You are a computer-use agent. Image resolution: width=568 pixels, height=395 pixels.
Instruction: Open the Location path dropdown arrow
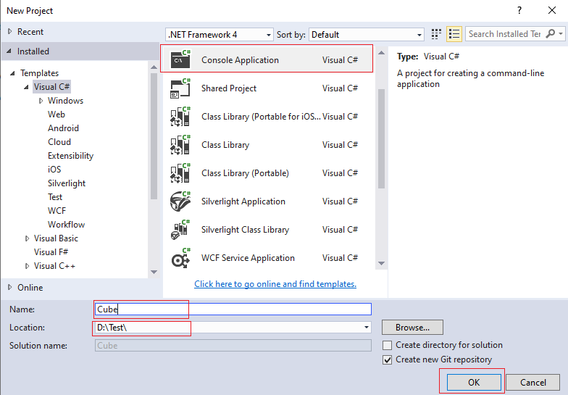click(x=367, y=328)
